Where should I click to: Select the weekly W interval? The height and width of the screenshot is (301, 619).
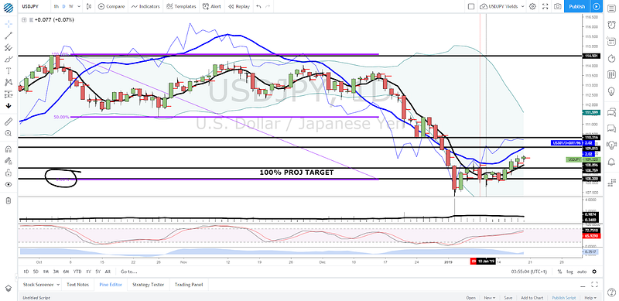70,6
